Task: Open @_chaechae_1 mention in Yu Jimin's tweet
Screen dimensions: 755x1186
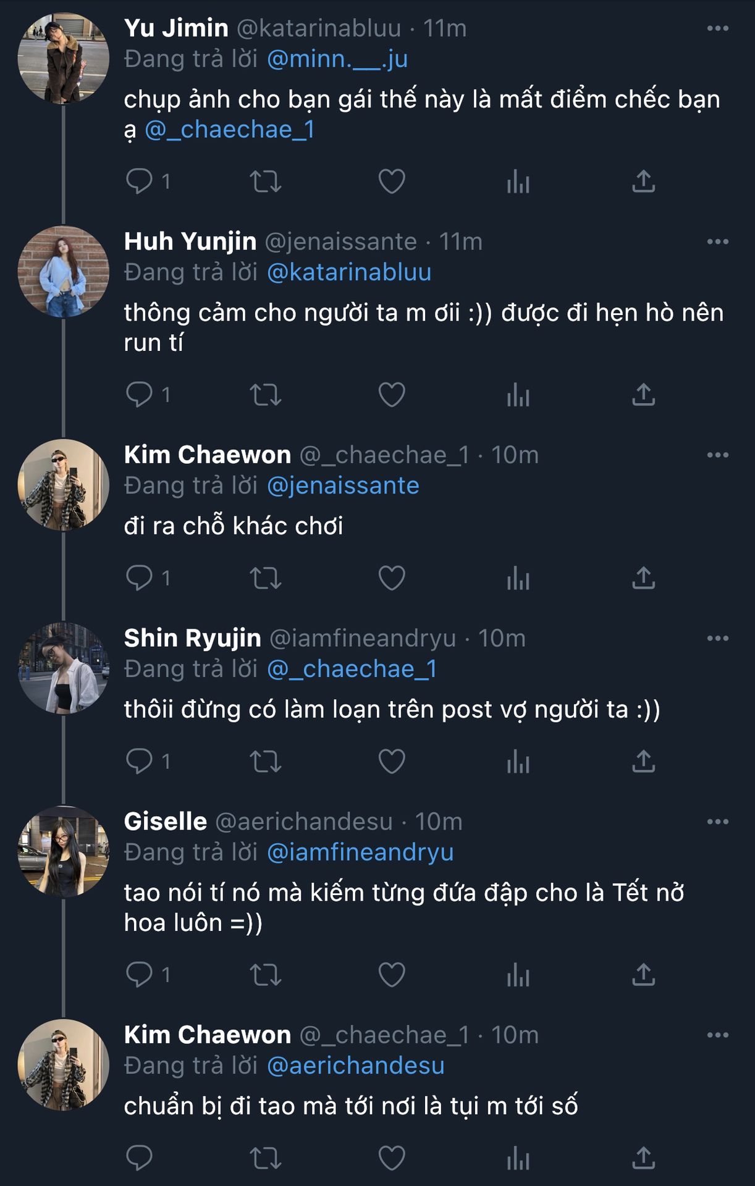Action: click(230, 130)
